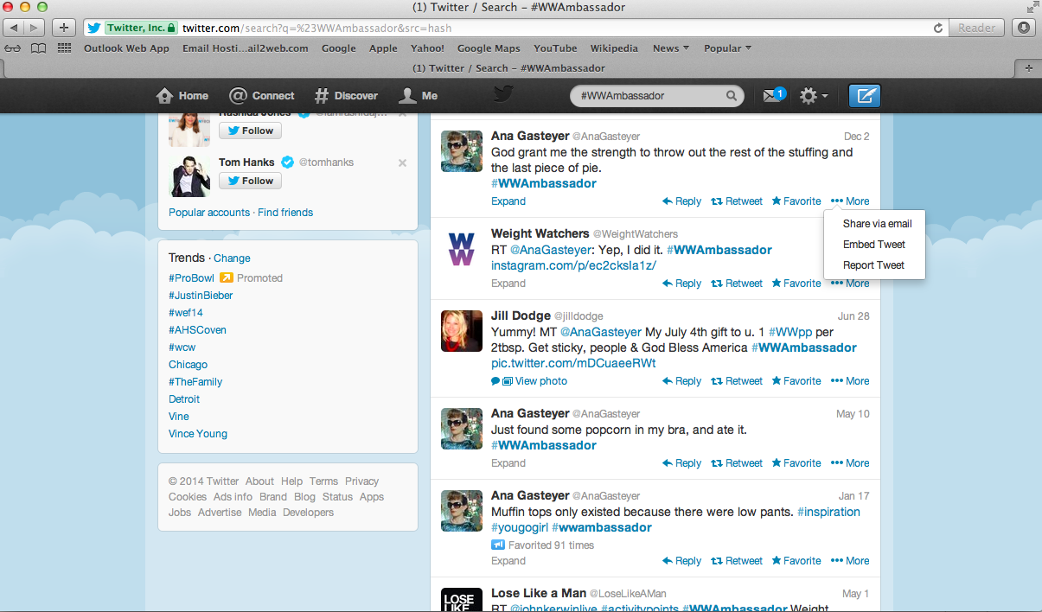
Task: Reply to Jill Dodge's tweet
Action: click(681, 381)
